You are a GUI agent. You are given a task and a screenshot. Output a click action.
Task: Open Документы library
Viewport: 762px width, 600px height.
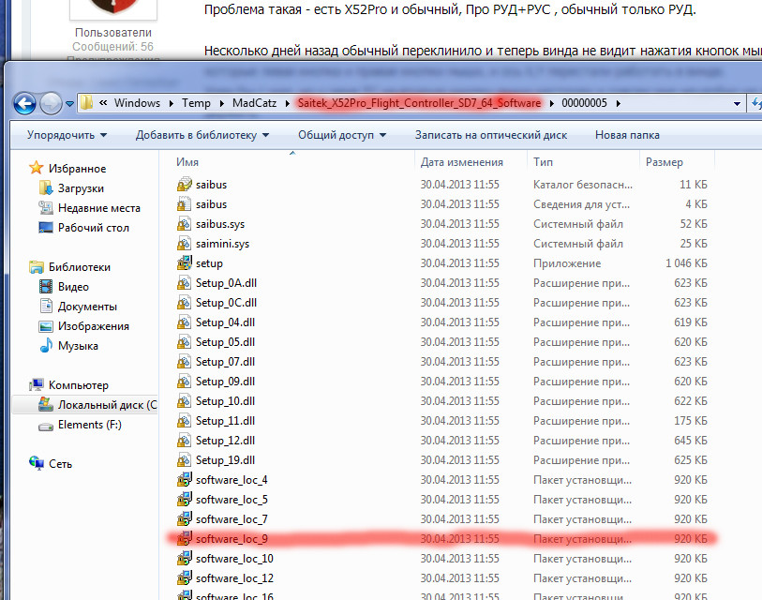point(87,307)
